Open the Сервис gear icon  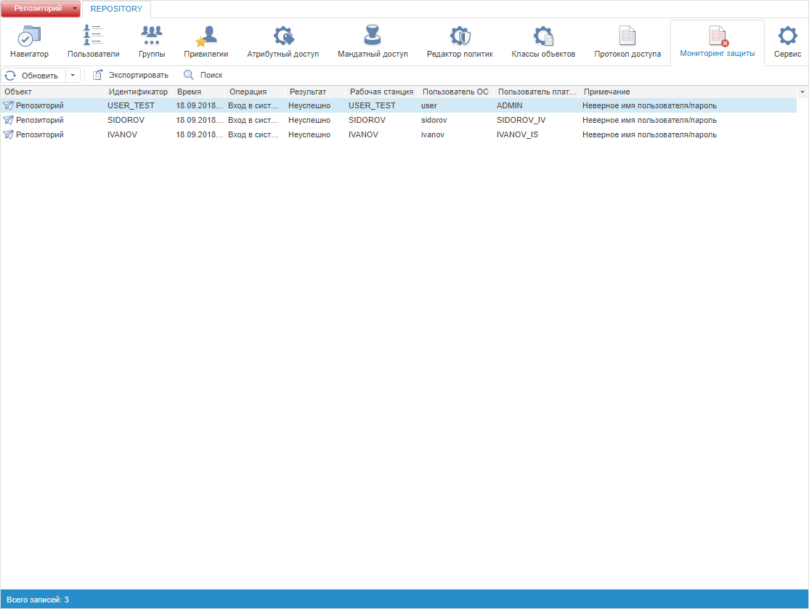coord(787,36)
